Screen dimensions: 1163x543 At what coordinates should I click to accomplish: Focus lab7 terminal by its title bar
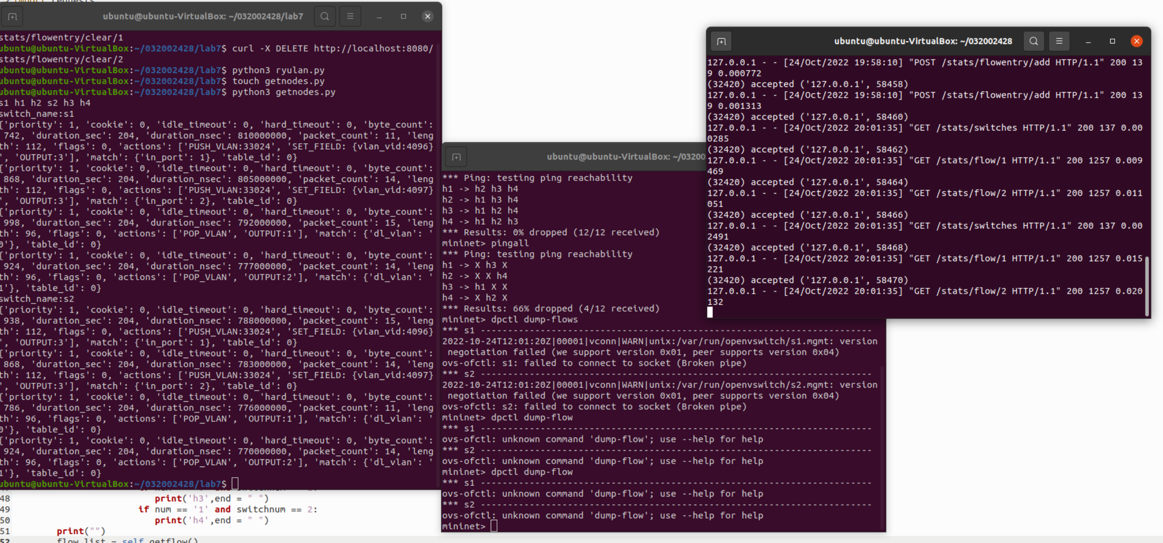[203, 16]
